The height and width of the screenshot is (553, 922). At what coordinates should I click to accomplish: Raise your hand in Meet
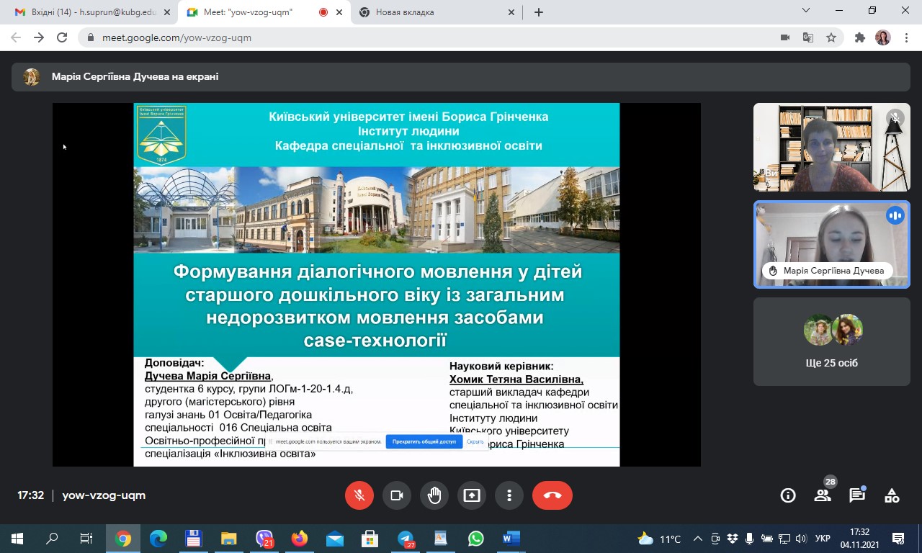[434, 495]
